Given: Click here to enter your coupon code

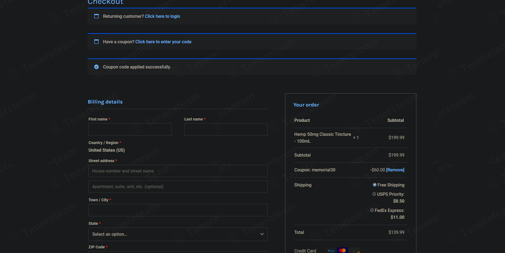Looking at the screenshot, I should pos(163,42).
